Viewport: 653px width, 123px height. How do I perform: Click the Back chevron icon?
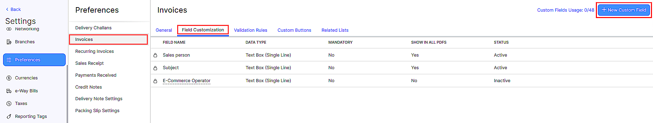(x=7, y=10)
